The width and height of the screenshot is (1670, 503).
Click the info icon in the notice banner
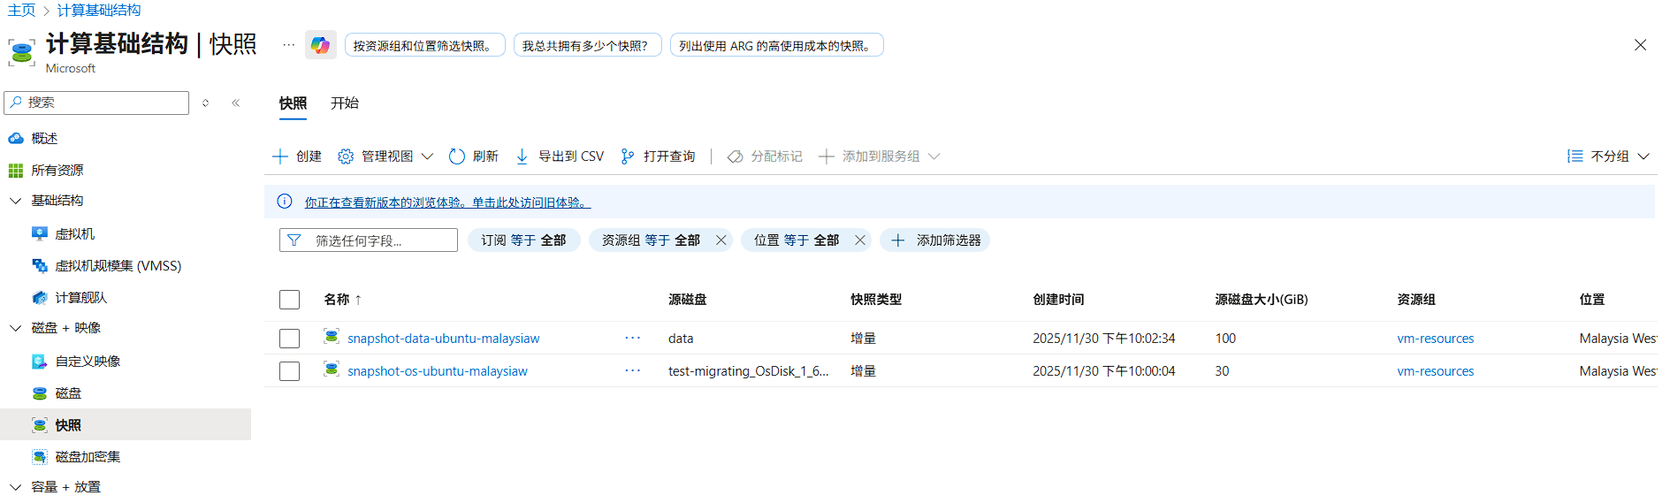pos(285,202)
